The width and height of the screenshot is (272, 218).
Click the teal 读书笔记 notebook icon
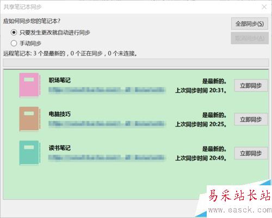click(x=30, y=153)
